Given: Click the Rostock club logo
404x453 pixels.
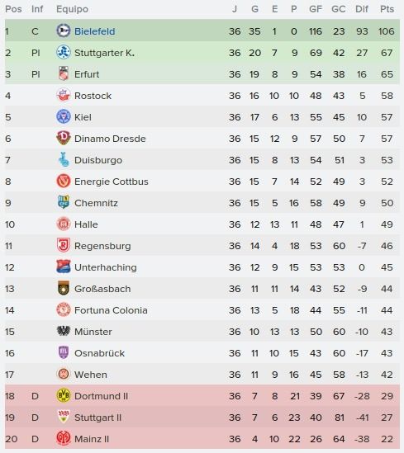Looking at the screenshot, I should [64, 96].
